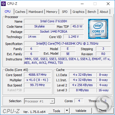Show the About tab

pyautogui.click(x=104, y=12)
